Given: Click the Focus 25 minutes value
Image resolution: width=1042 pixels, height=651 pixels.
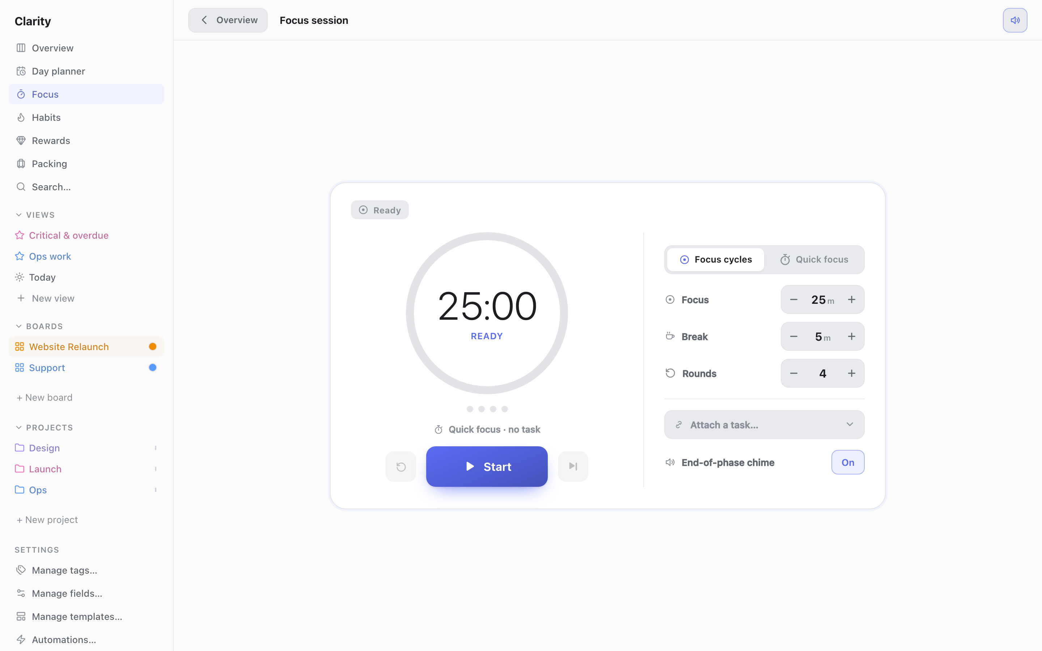Looking at the screenshot, I should coord(822,300).
